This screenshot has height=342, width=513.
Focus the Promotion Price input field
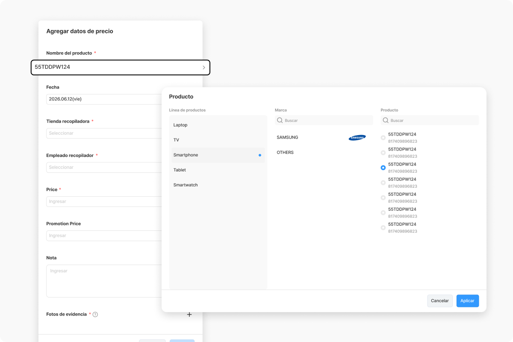(104, 236)
